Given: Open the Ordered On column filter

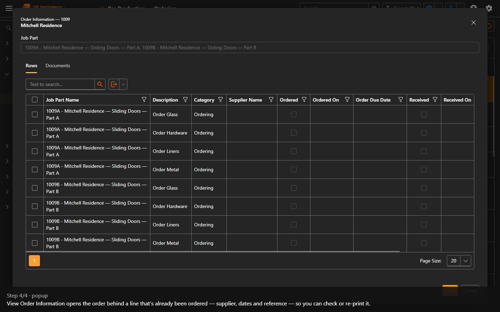Looking at the screenshot, I should 347,100.
